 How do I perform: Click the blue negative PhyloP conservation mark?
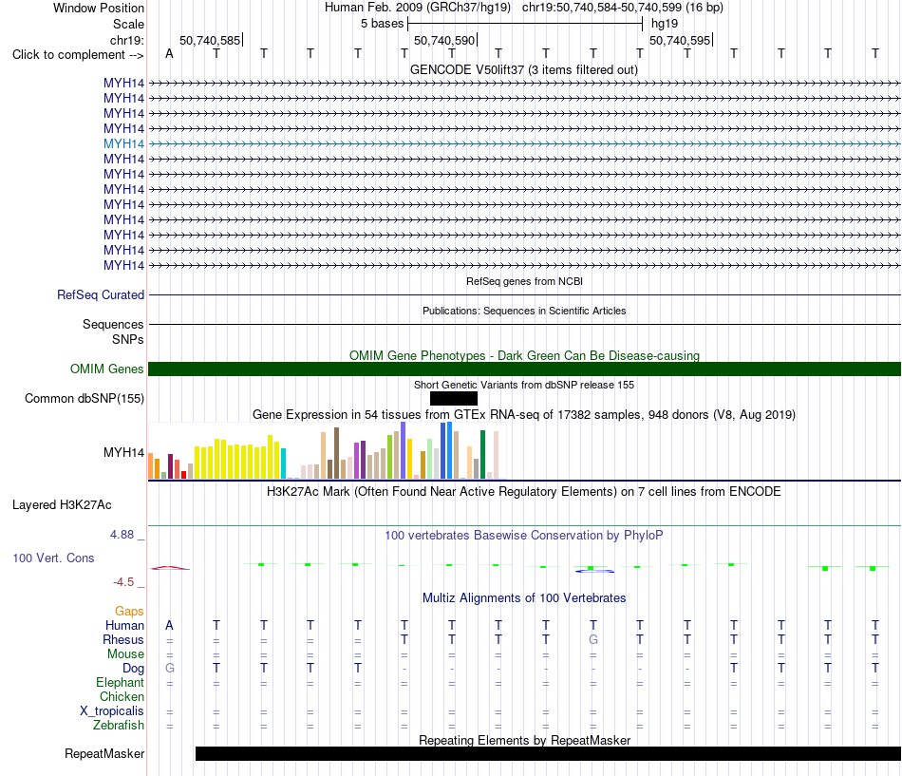594,571
